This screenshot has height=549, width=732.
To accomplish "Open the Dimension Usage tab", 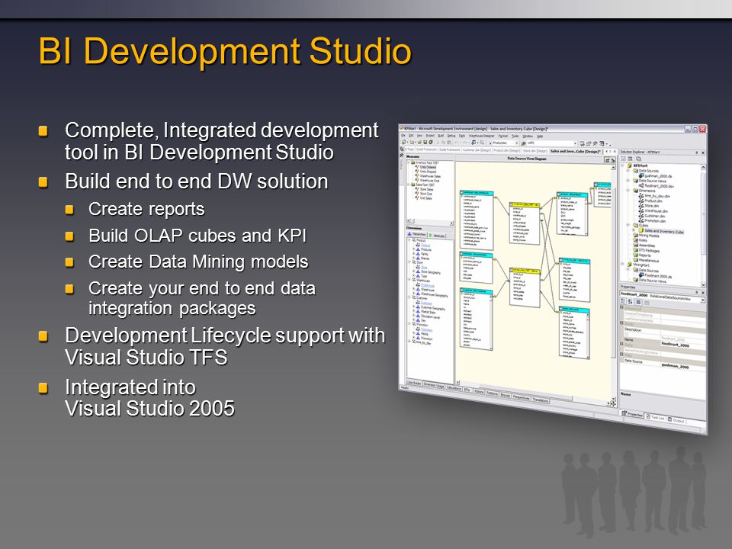I will (x=434, y=384).
